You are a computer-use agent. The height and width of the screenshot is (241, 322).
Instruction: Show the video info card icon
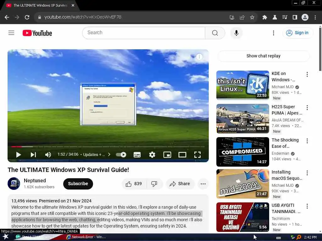[x=199, y=57]
